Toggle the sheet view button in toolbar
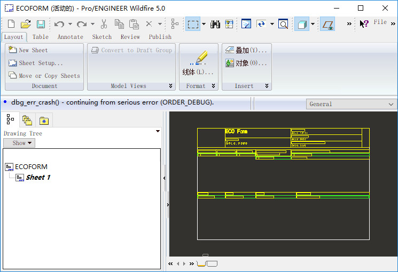398x272 pixels. (327, 24)
